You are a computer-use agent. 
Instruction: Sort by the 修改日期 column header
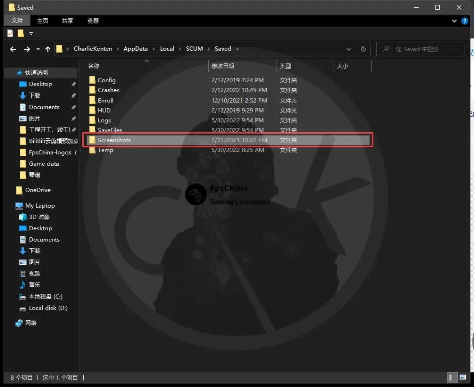tap(223, 66)
